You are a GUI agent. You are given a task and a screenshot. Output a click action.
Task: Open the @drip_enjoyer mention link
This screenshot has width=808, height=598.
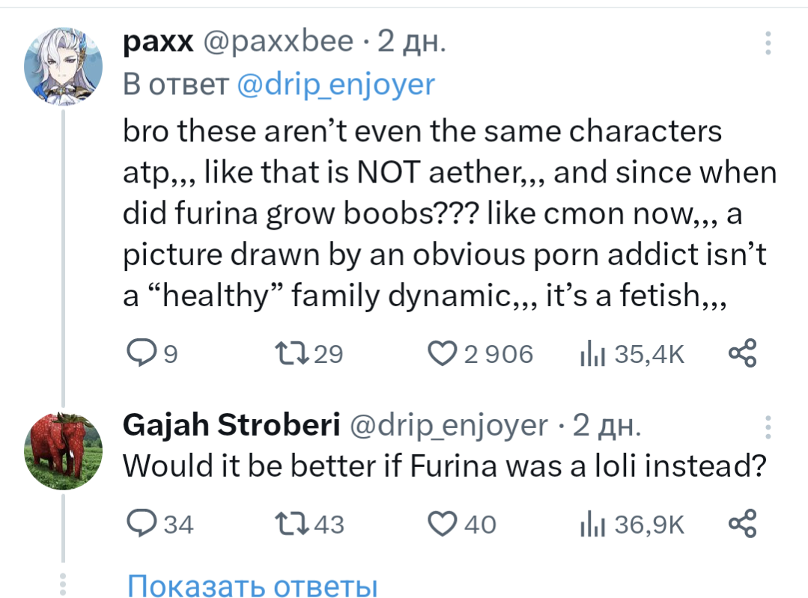point(335,85)
